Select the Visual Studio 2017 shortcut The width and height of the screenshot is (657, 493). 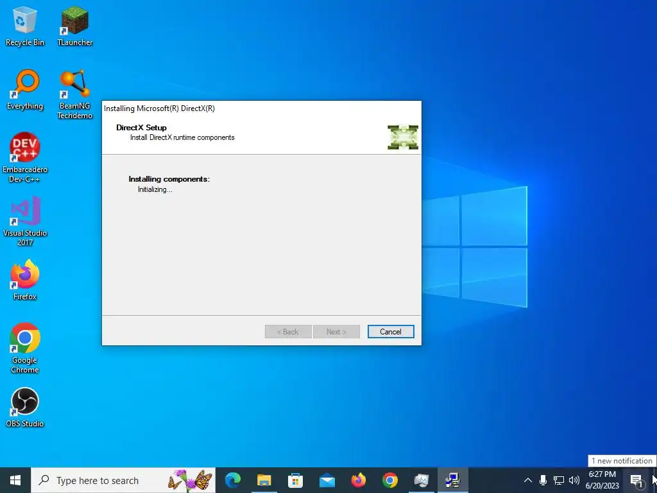pyautogui.click(x=25, y=221)
